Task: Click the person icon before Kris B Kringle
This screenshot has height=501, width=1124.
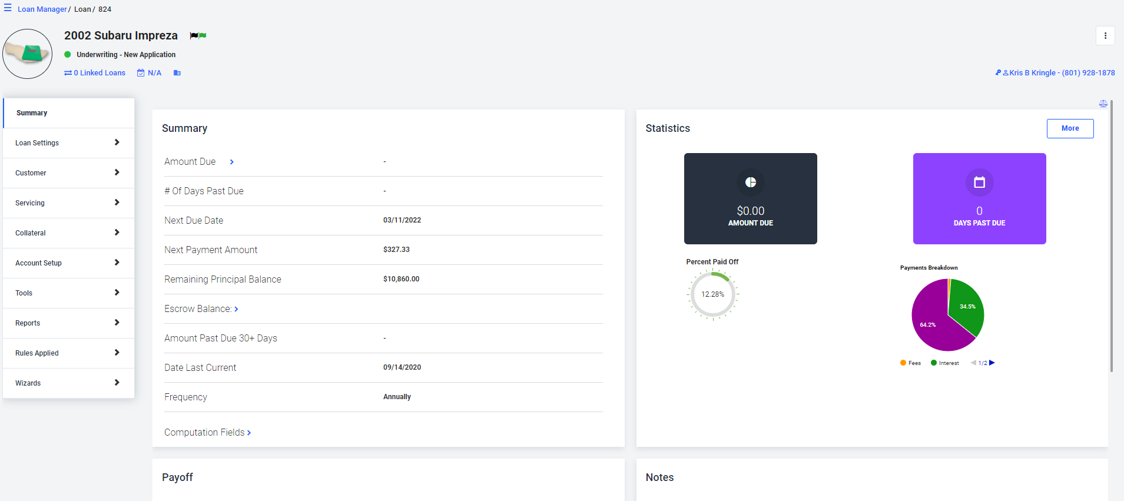Action: [1006, 73]
